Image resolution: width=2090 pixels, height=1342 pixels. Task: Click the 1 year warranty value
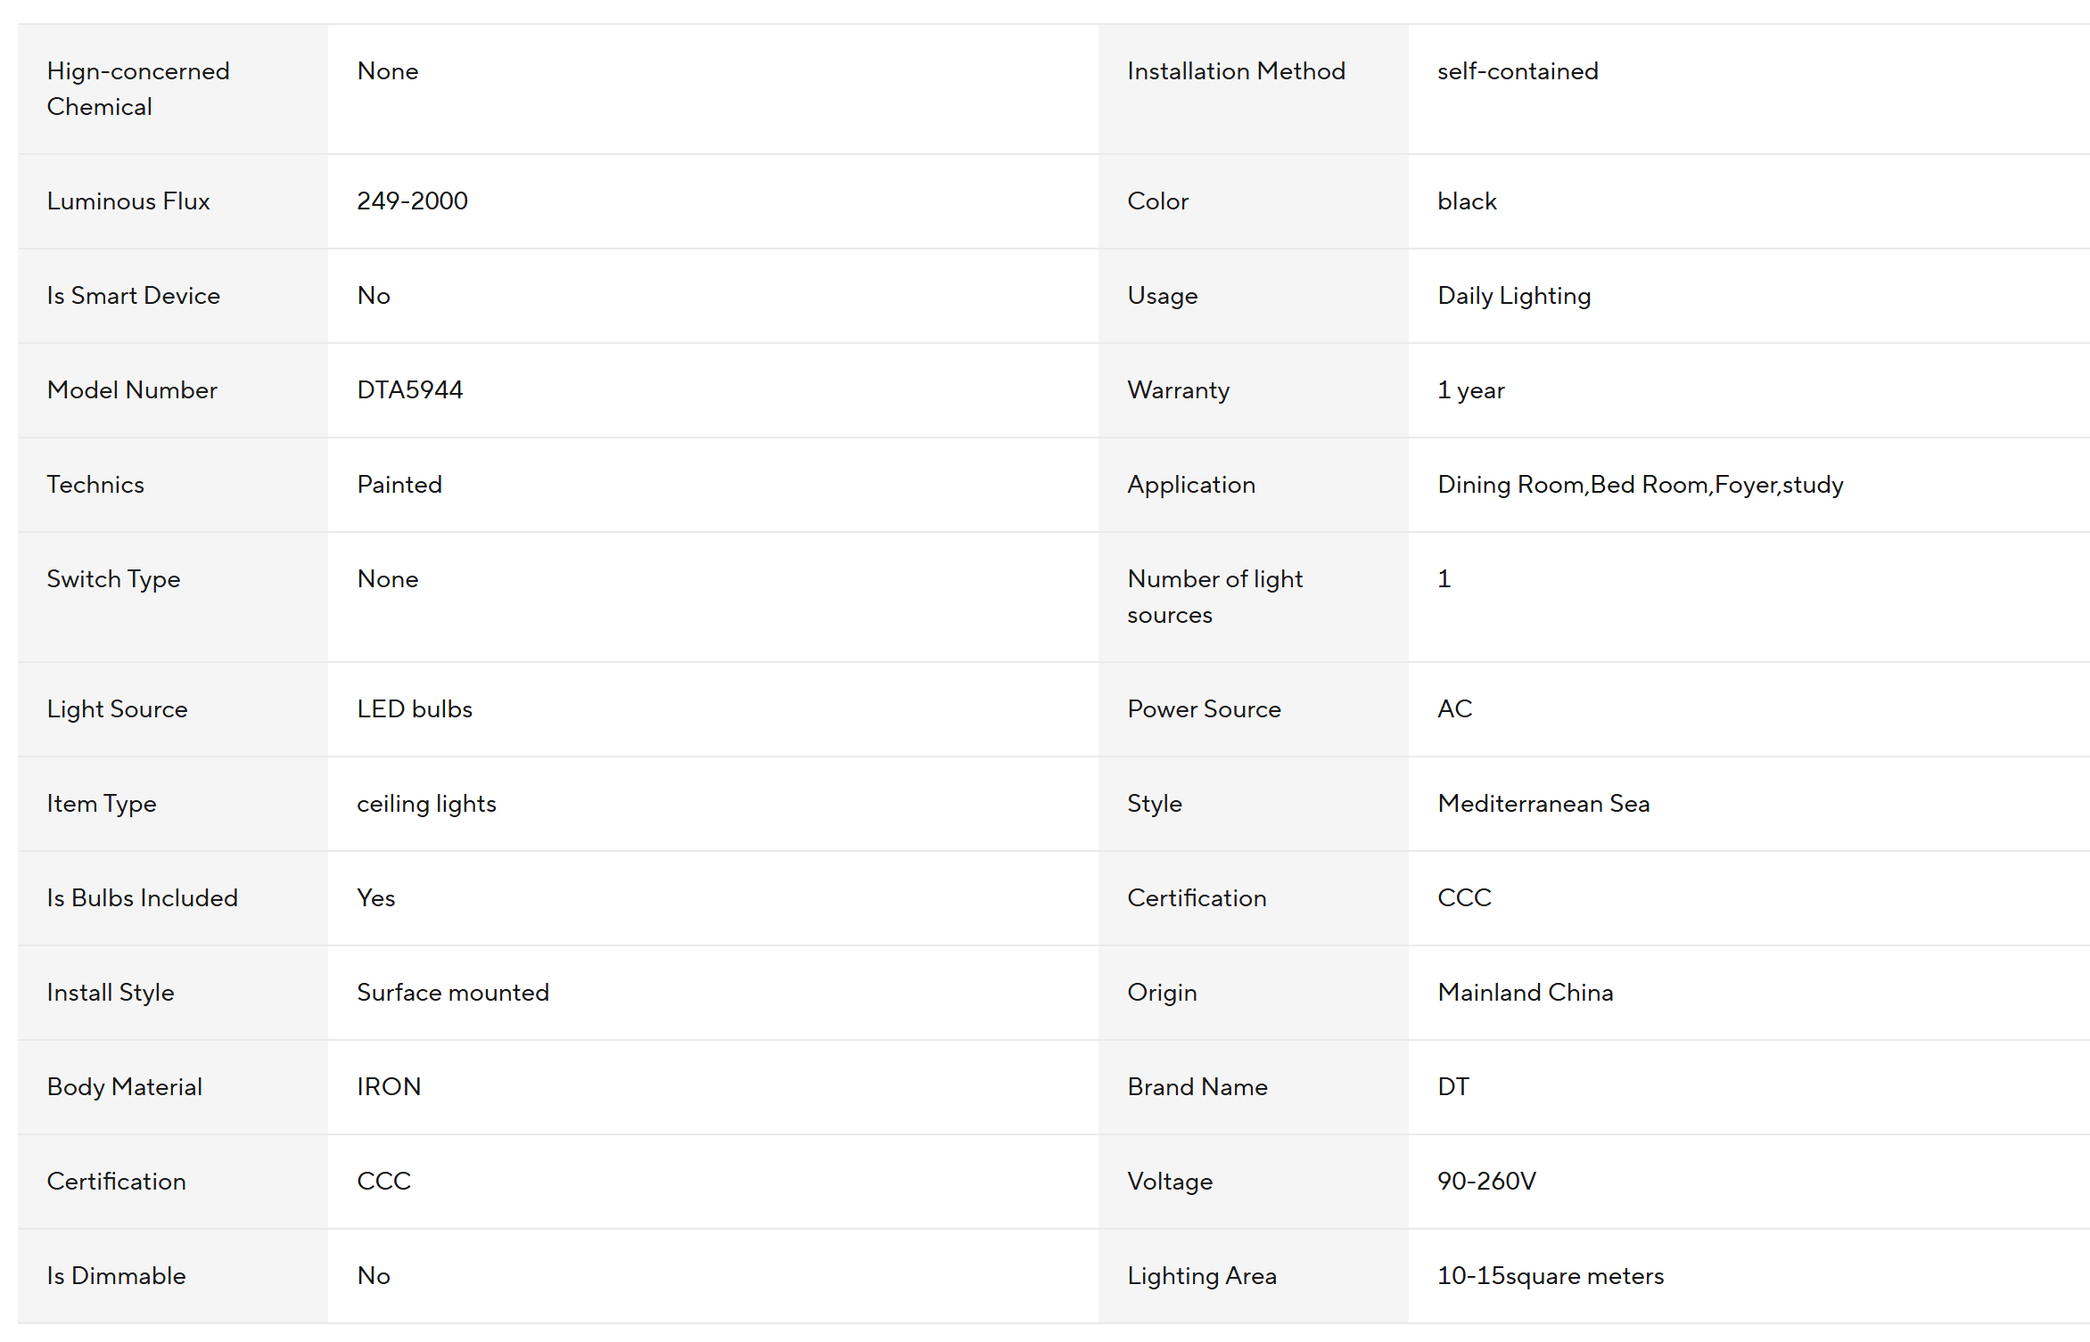click(x=1470, y=390)
